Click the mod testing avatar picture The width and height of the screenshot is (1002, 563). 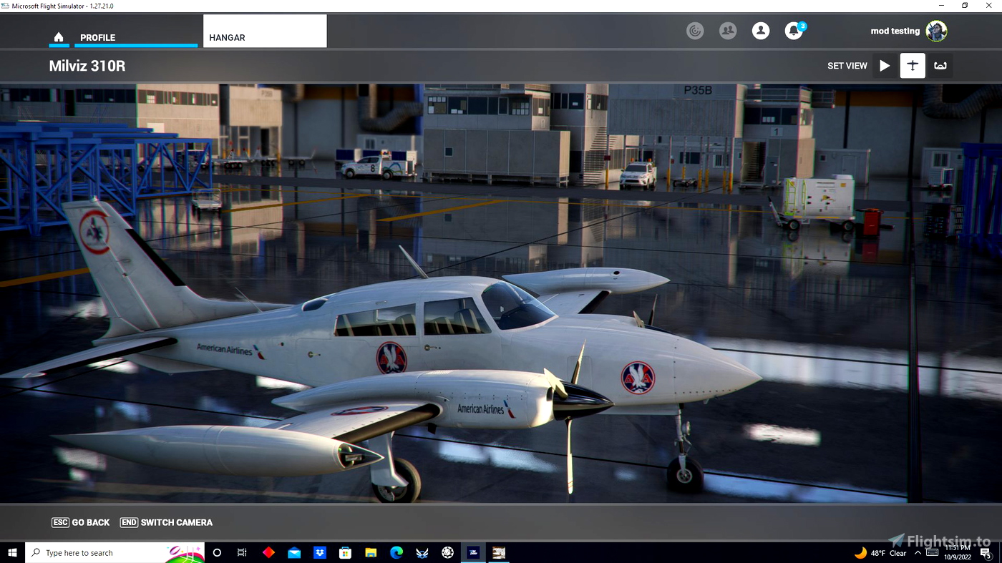coord(936,31)
